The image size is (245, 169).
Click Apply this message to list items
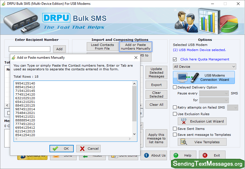(156, 138)
